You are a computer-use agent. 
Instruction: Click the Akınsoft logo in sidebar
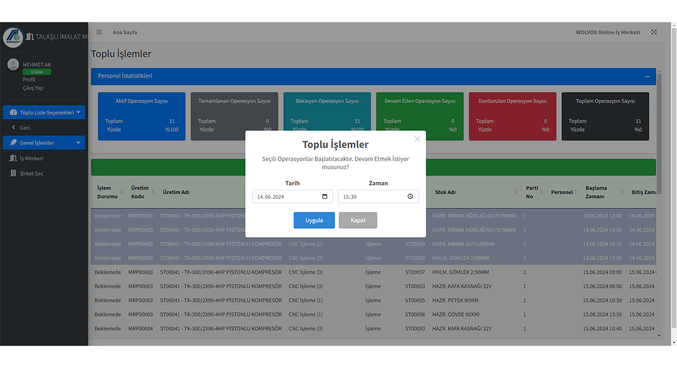13,37
